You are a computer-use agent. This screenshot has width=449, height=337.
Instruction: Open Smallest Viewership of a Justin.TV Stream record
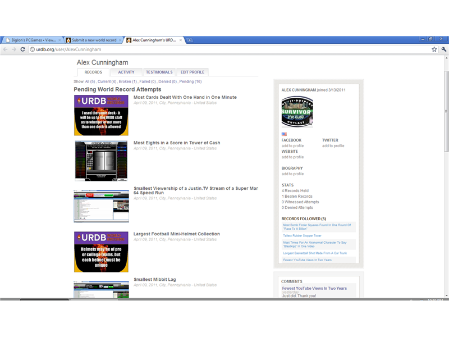[195, 190]
